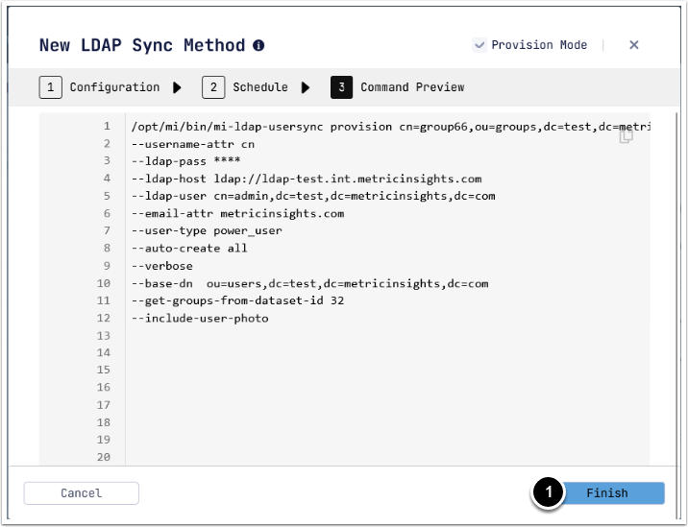Close the New LDAP Sync Method dialog

[x=634, y=45]
